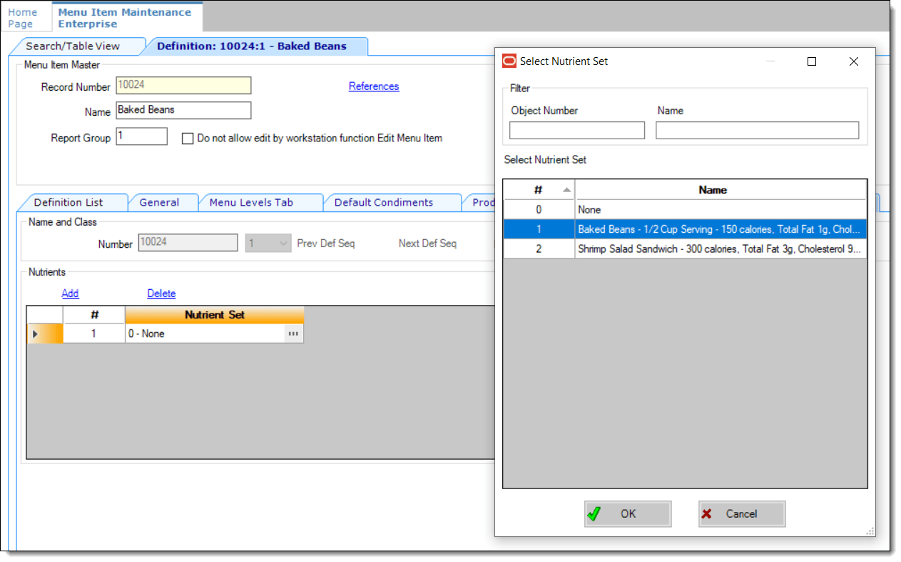Screen dimensions: 901x562
Task: Click the red X Cancel icon
Action: tap(706, 513)
